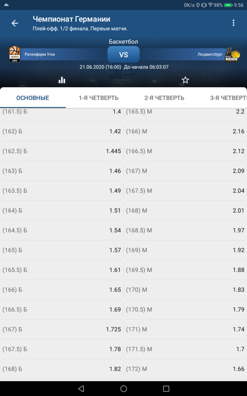This screenshot has width=247, height=396.
Task: Pick the (172) М odds 1.66
Action: pos(185,369)
